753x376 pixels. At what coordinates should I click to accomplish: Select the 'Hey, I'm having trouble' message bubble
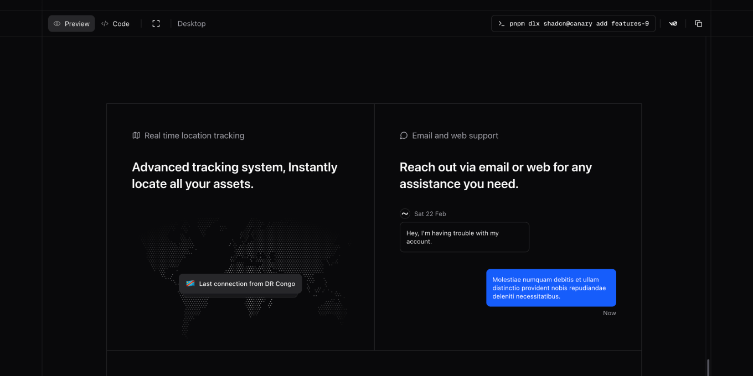point(464,237)
